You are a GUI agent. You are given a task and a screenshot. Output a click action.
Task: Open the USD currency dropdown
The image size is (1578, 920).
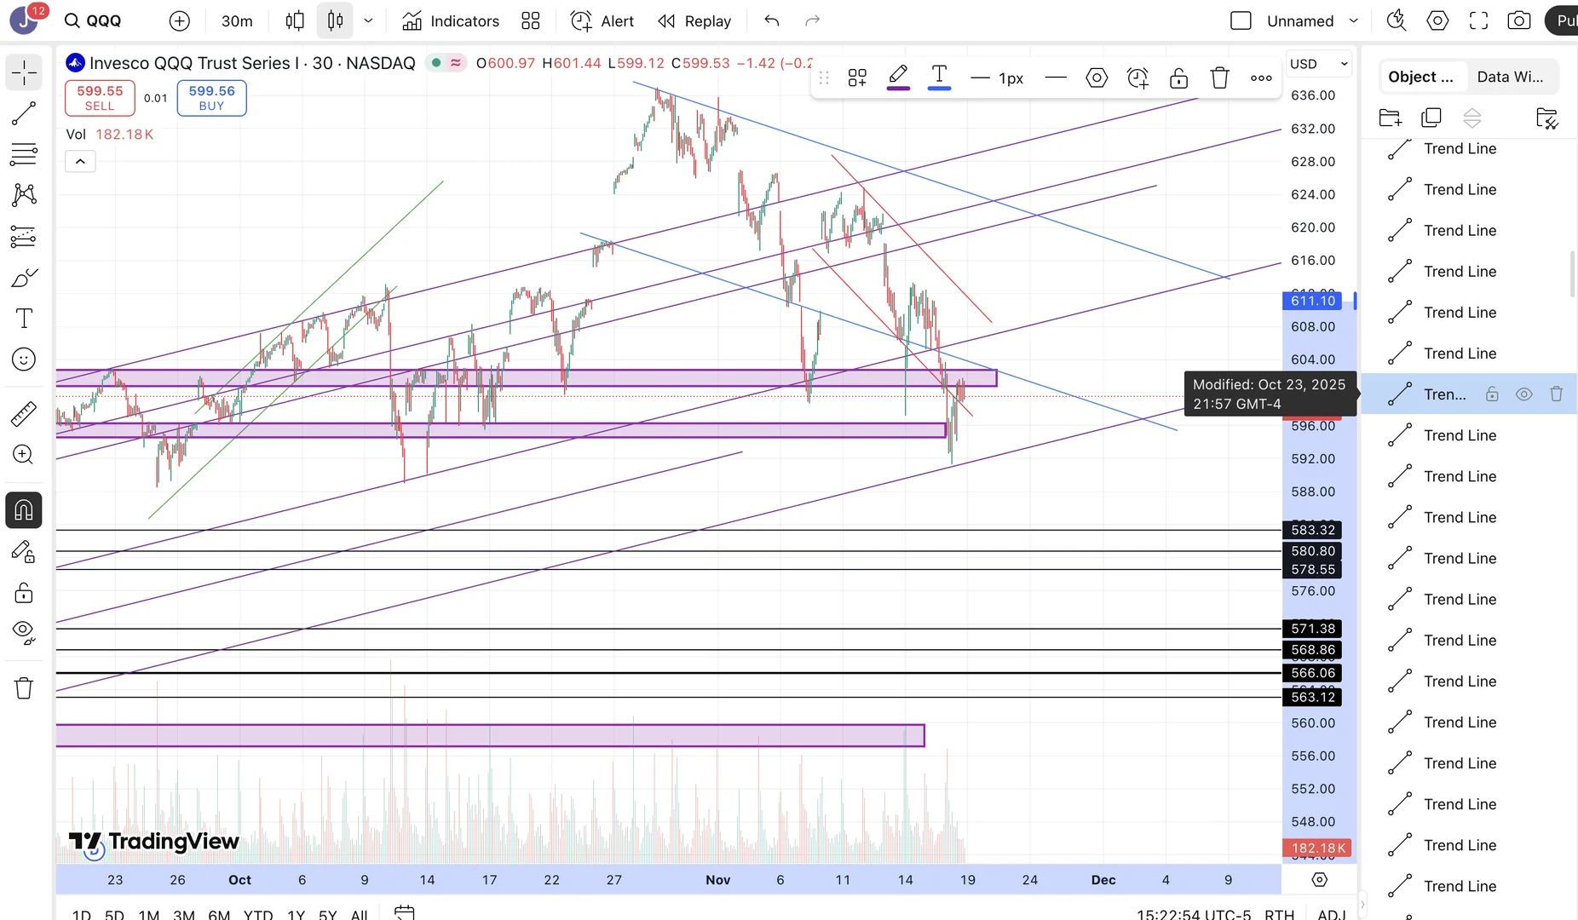[x=1319, y=64]
